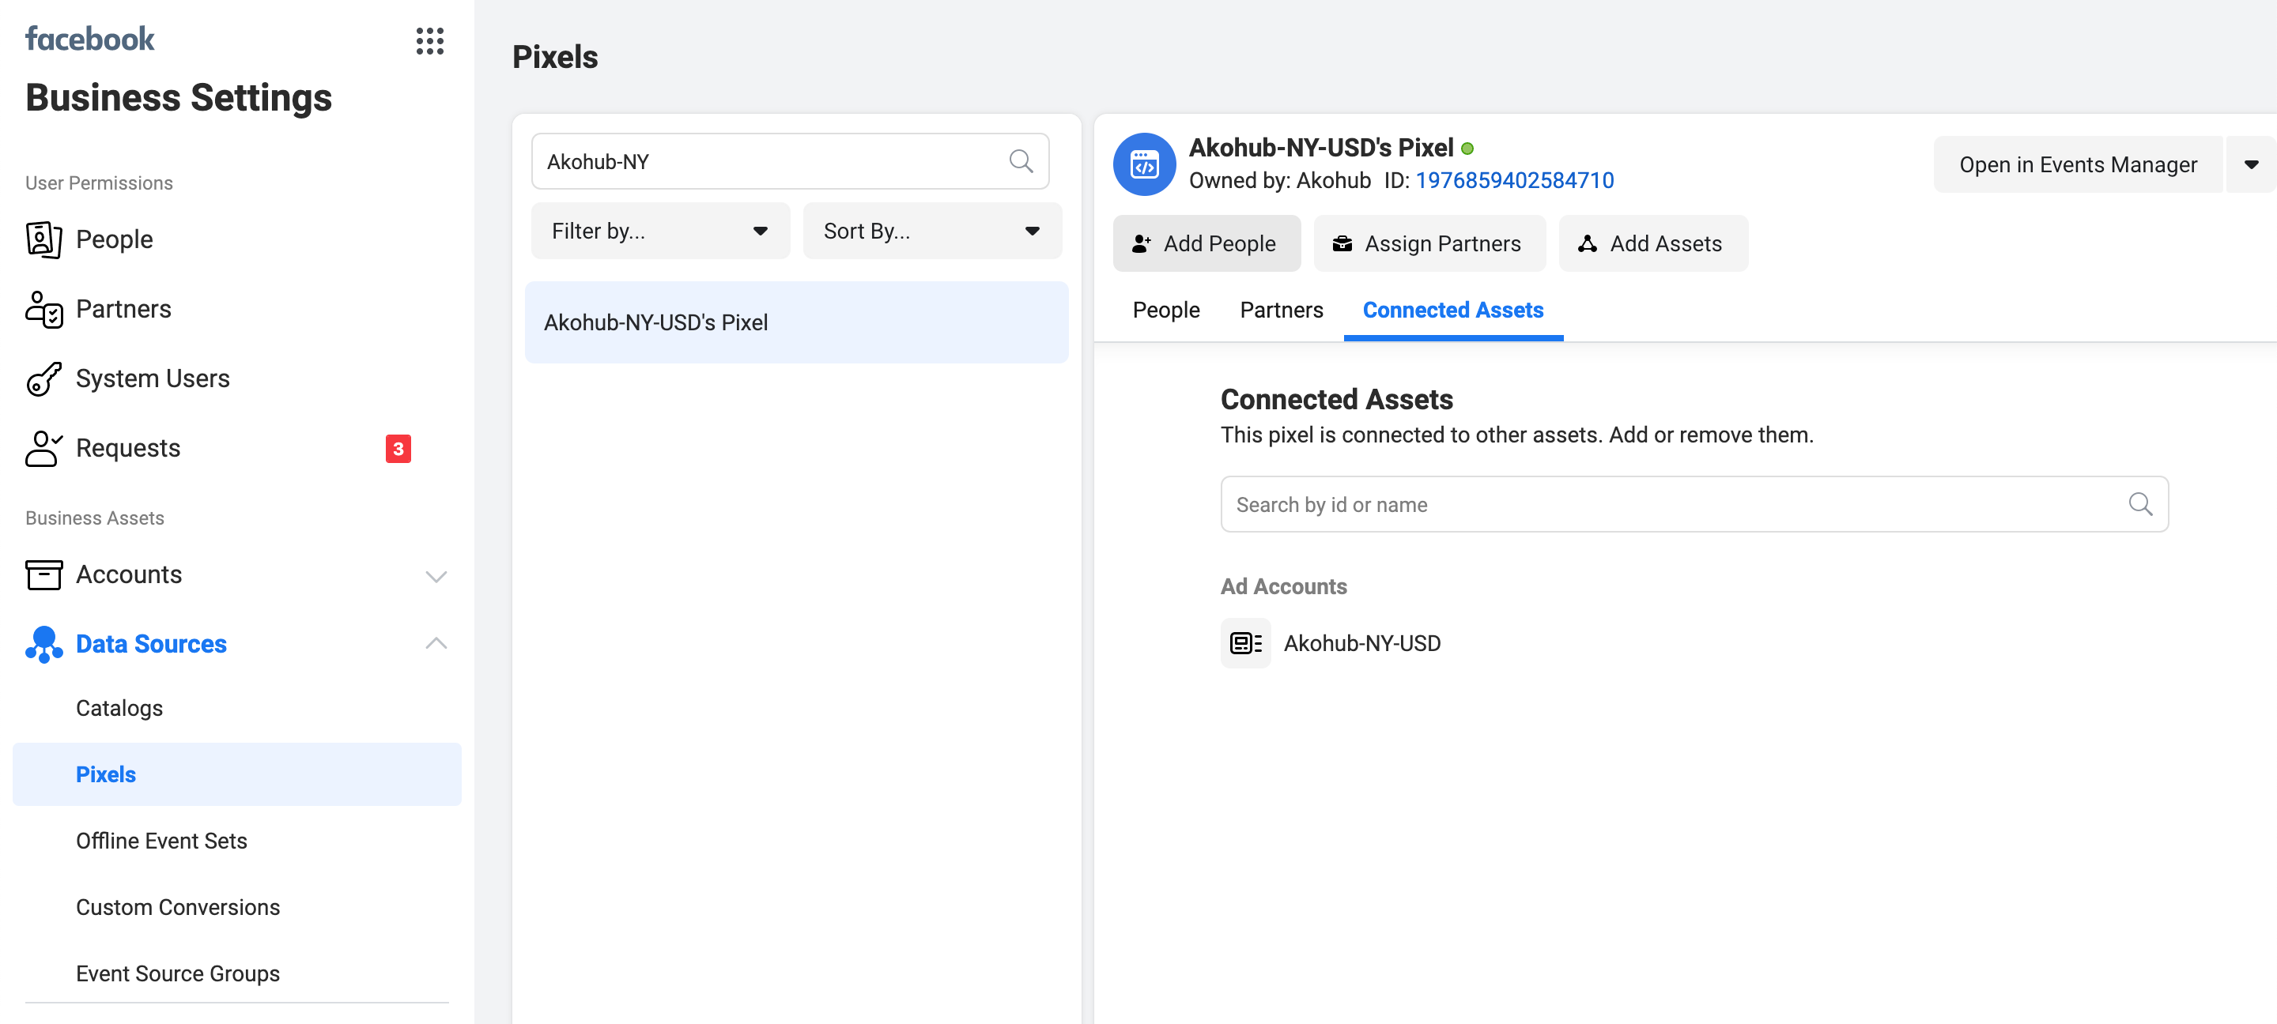
Task: Click the red Requests badge showing 3
Action: 398,449
